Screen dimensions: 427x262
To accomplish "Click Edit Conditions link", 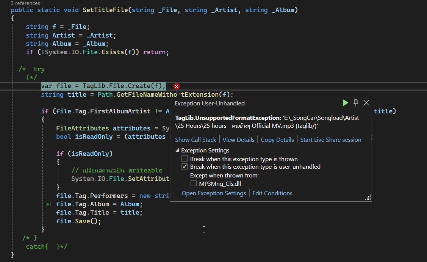I will 272,193.
